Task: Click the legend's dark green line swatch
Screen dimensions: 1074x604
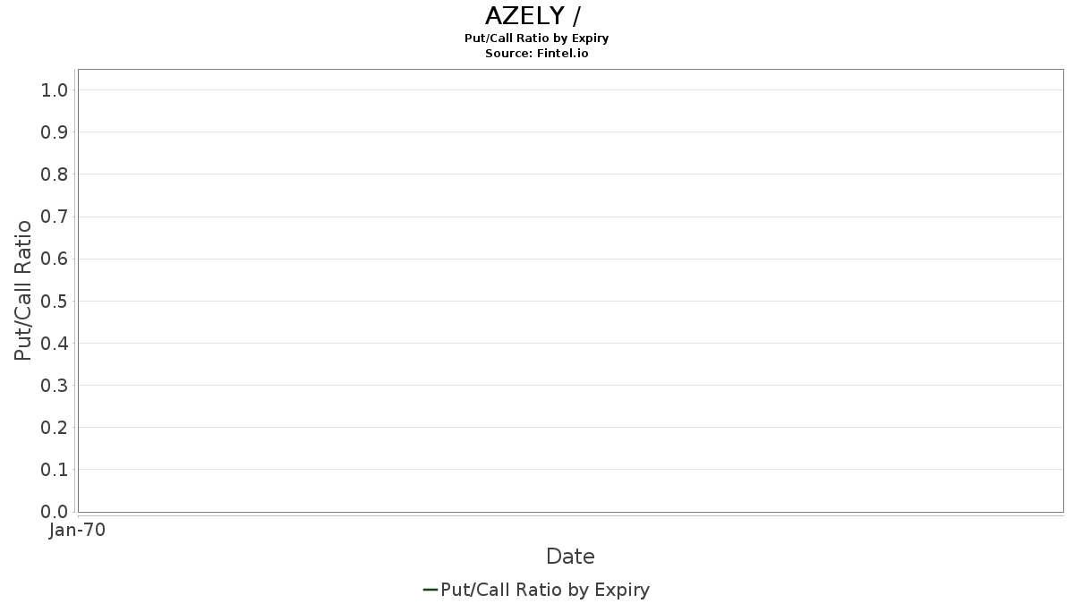Action: click(x=430, y=590)
